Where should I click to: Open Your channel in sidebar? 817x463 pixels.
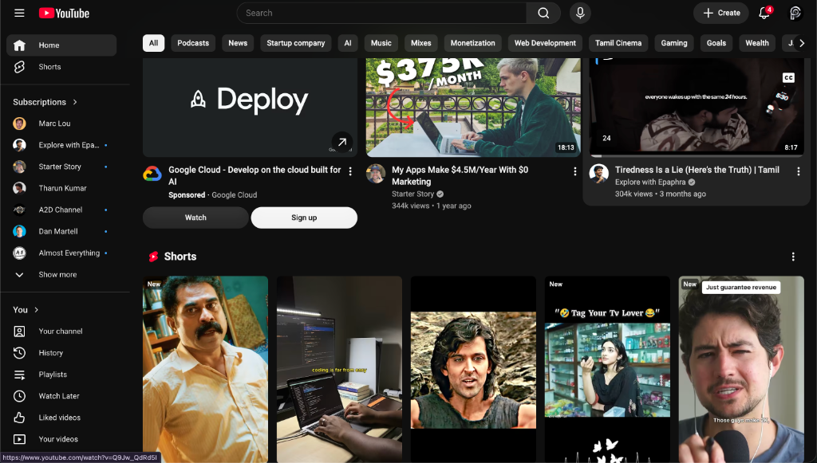(61, 332)
